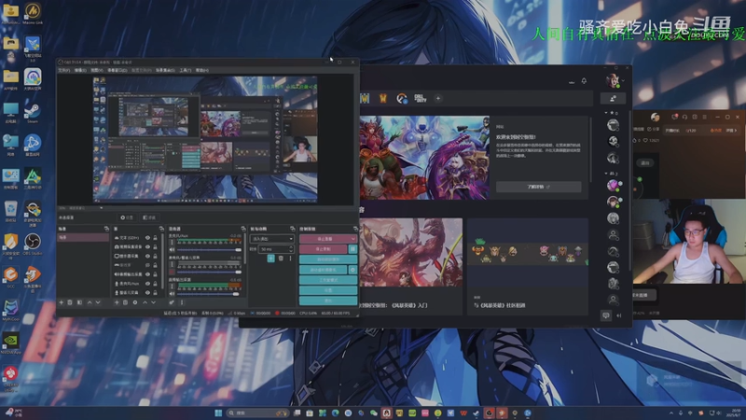Open source properties gear icon in sources toolbar
746x420 pixels.
(x=135, y=302)
